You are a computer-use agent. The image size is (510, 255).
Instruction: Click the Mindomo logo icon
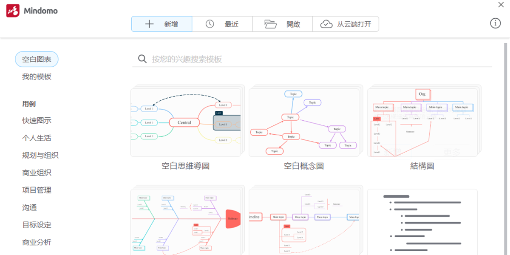[13, 11]
